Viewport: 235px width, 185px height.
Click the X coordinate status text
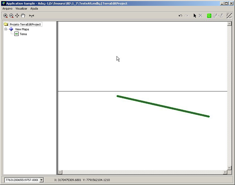point(68,180)
